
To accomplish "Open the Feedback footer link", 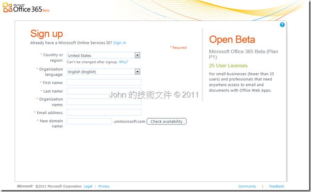I will click(x=277, y=186).
